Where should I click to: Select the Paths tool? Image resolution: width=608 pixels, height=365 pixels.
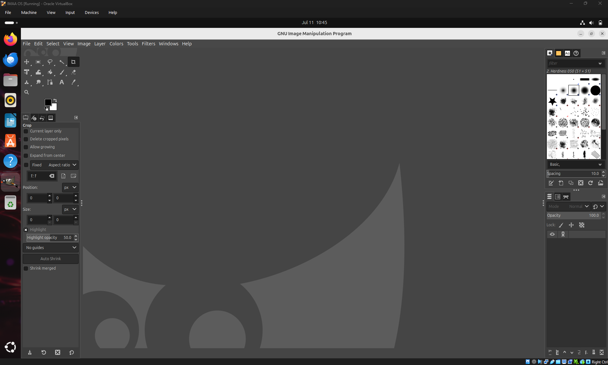pyautogui.click(x=50, y=82)
